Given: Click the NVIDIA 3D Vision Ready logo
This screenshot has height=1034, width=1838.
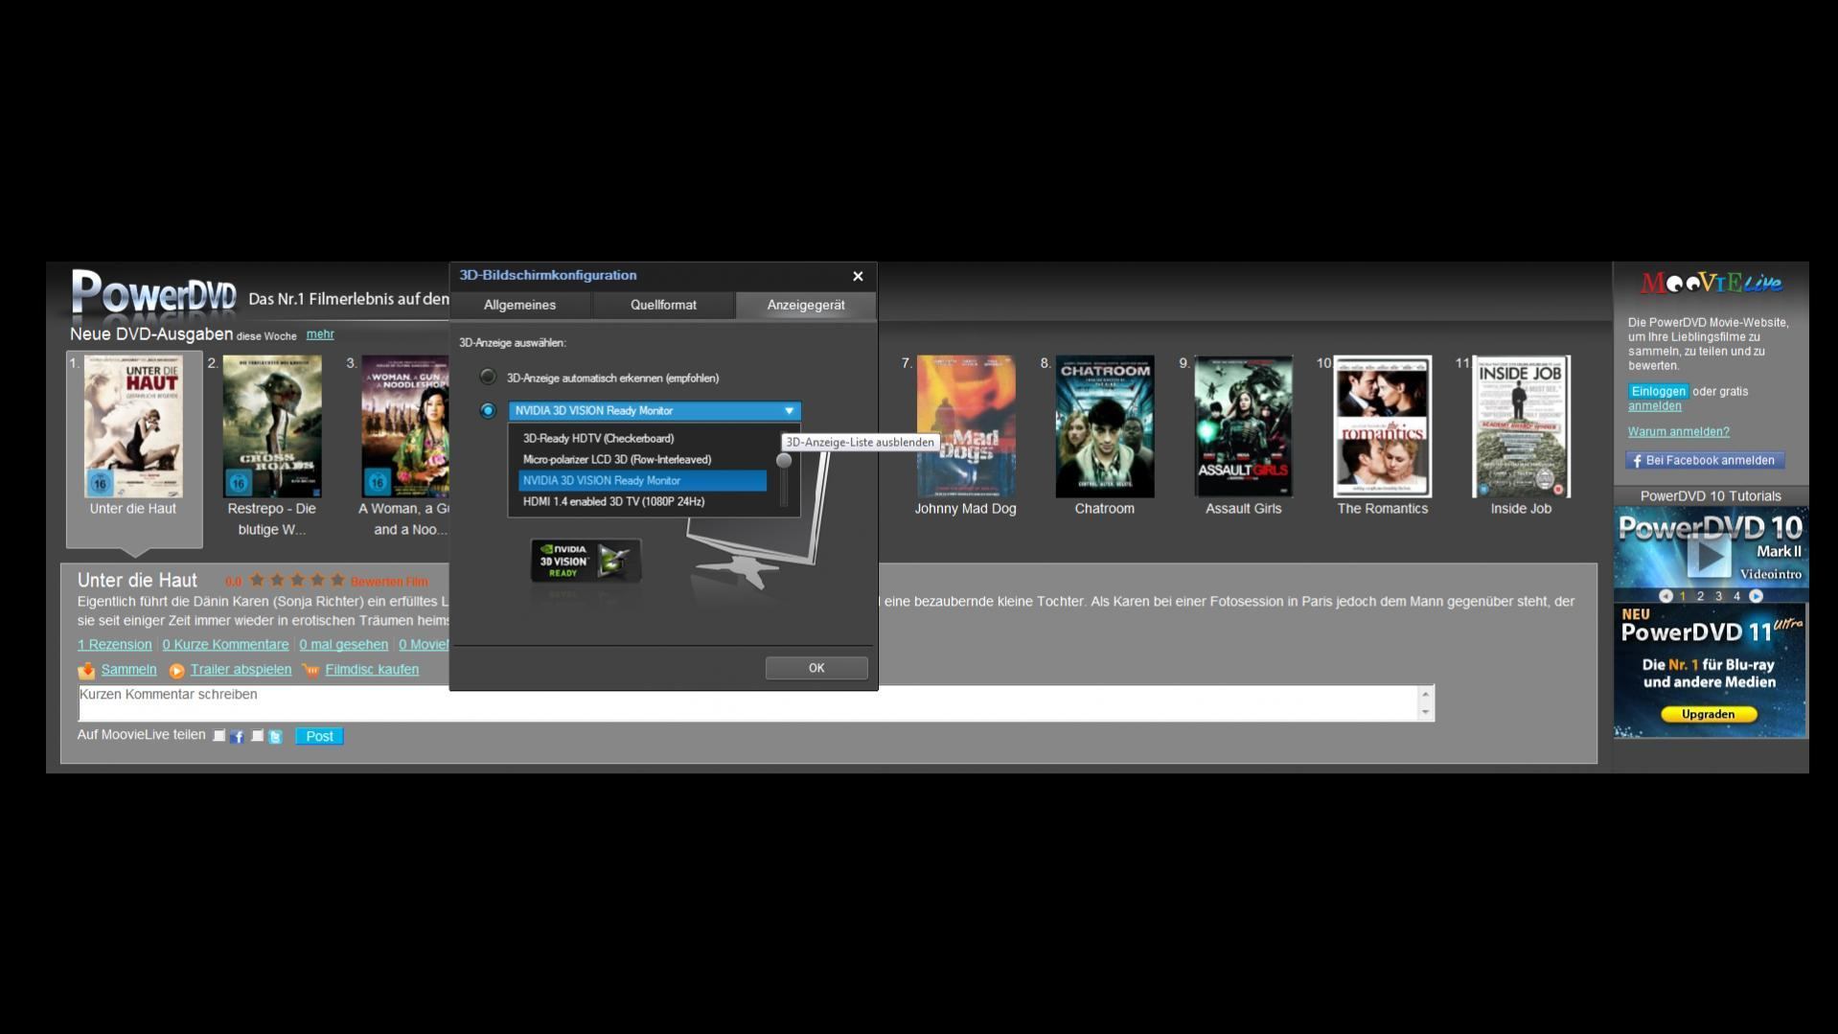Looking at the screenshot, I should [586, 561].
